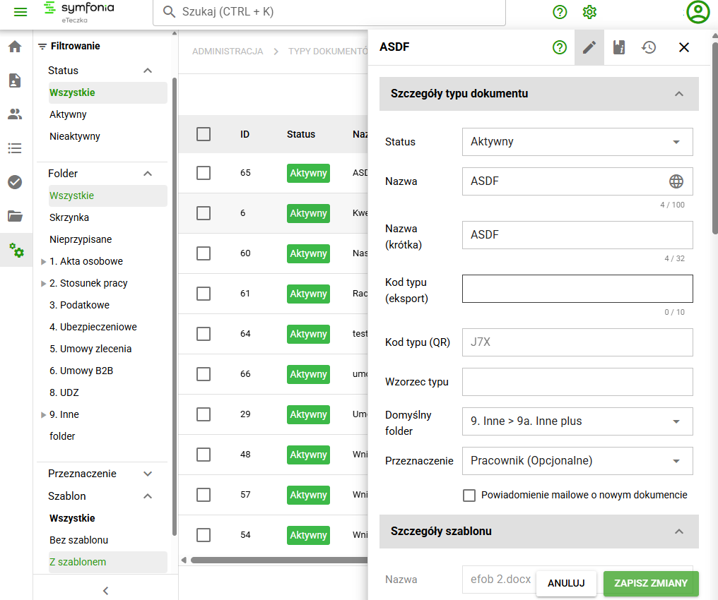Toggle the select-all rows checkbox
This screenshot has width=718, height=600.
pos(204,134)
